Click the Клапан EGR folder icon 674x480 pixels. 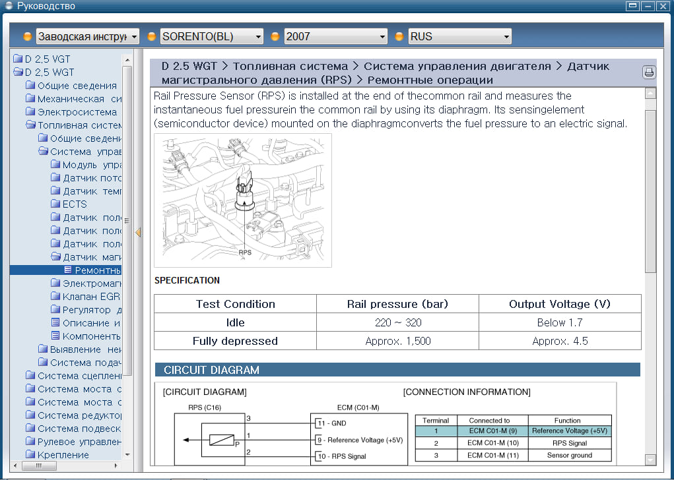click(x=56, y=297)
